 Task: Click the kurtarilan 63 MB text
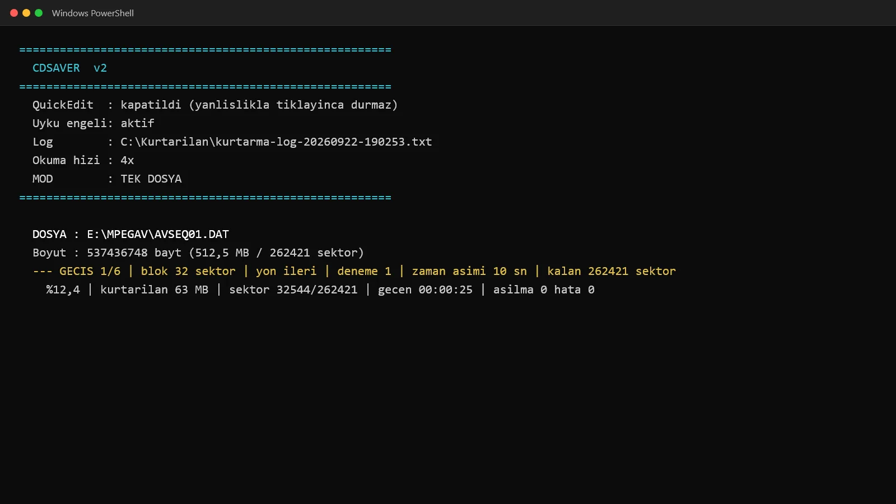[x=154, y=290]
